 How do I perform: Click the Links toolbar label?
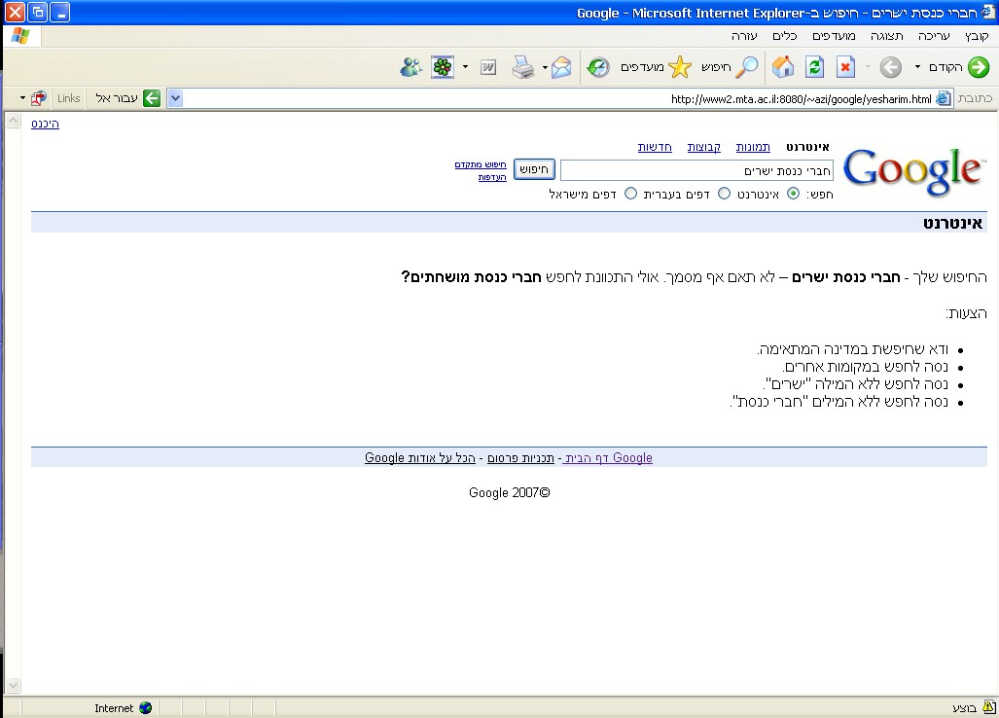point(69,98)
